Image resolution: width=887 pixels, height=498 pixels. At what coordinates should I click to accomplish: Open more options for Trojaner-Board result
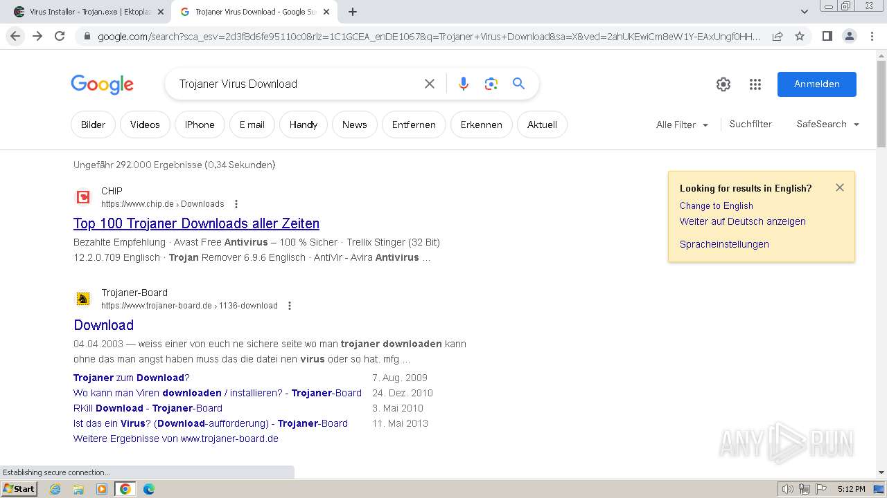pyautogui.click(x=290, y=306)
